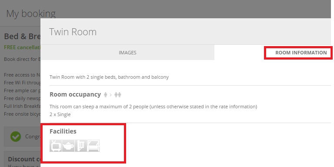
Task: Click the Twin Room description sentence
Action: pyautogui.click(x=109, y=77)
